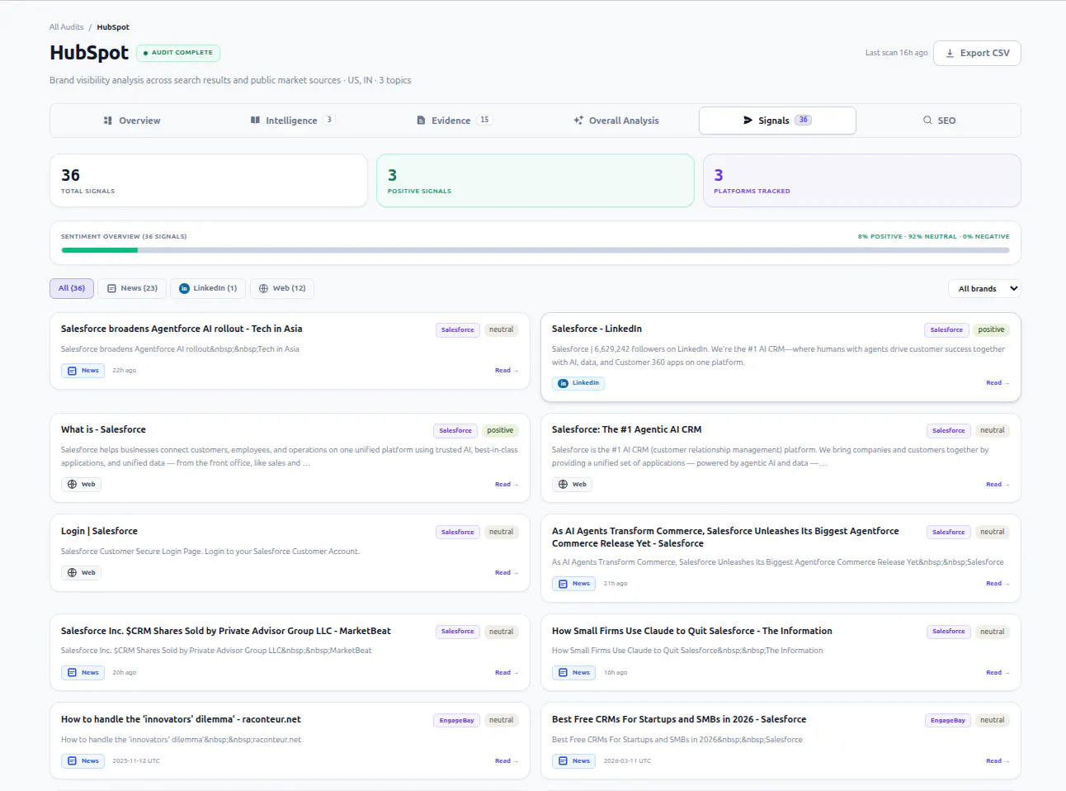Go to Overall Analysis tab
This screenshot has width=1066, height=791.
(x=616, y=121)
